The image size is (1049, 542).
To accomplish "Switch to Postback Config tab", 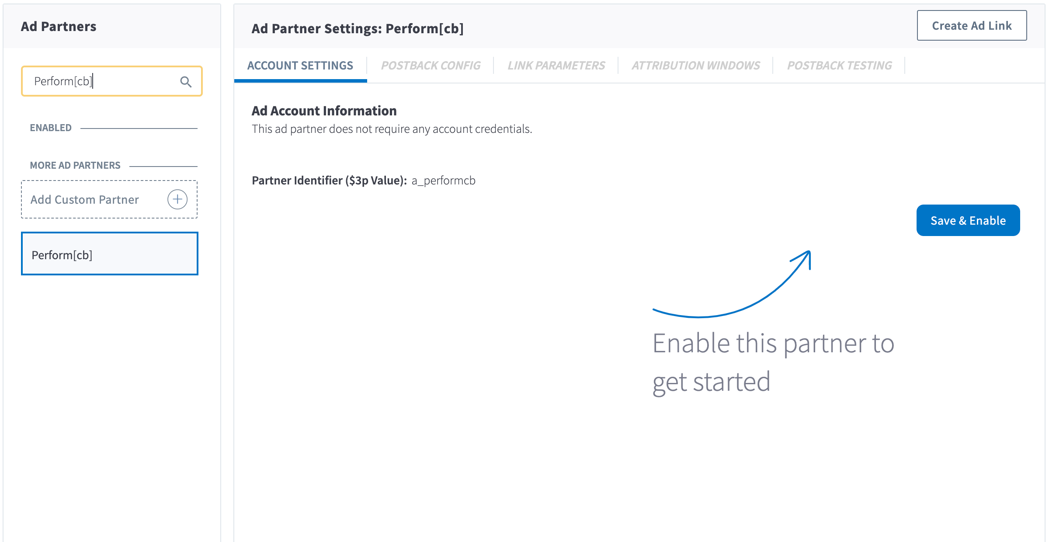I will (x=431, y=66).
